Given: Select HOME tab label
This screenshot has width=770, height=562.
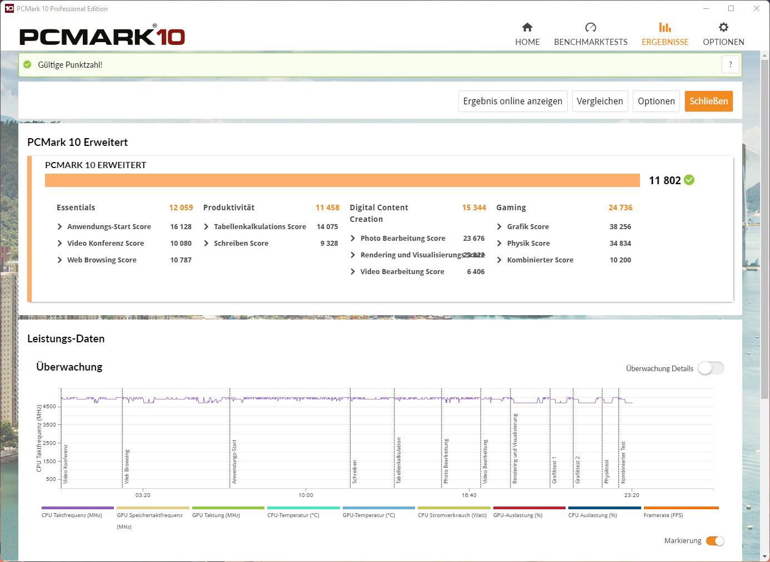Looking at the screenshot, I should [527, 42].
